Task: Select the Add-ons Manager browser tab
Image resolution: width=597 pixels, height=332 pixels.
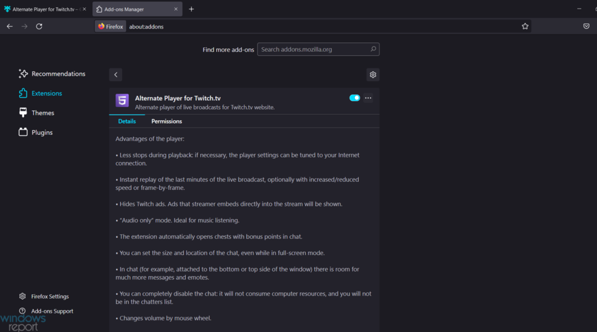Action: pyautogui.click(x=137, y=9)
